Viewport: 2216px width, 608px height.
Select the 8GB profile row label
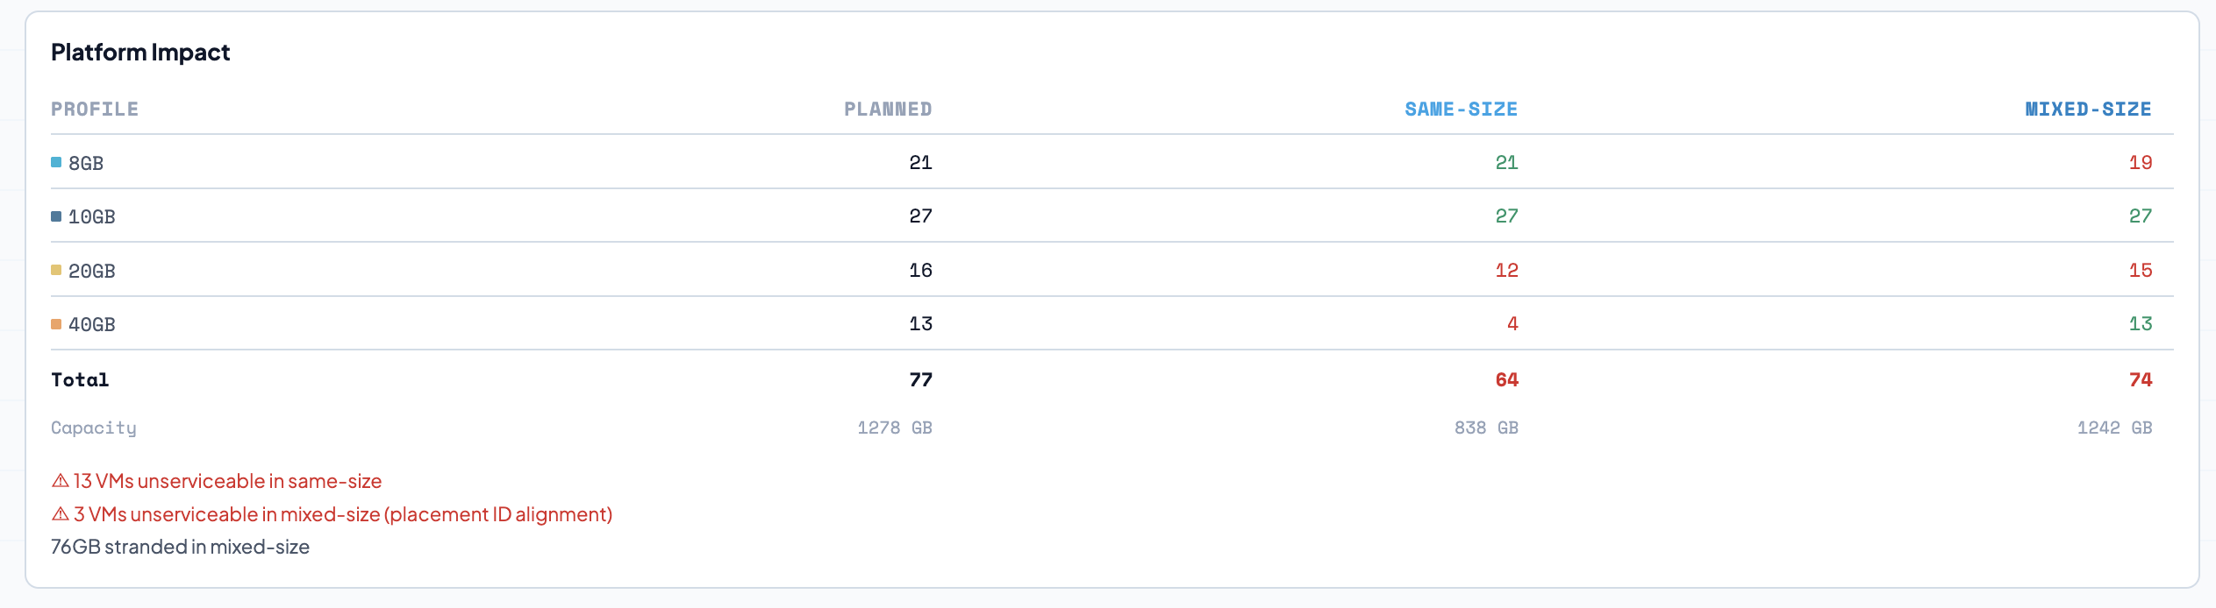point(86,163)
